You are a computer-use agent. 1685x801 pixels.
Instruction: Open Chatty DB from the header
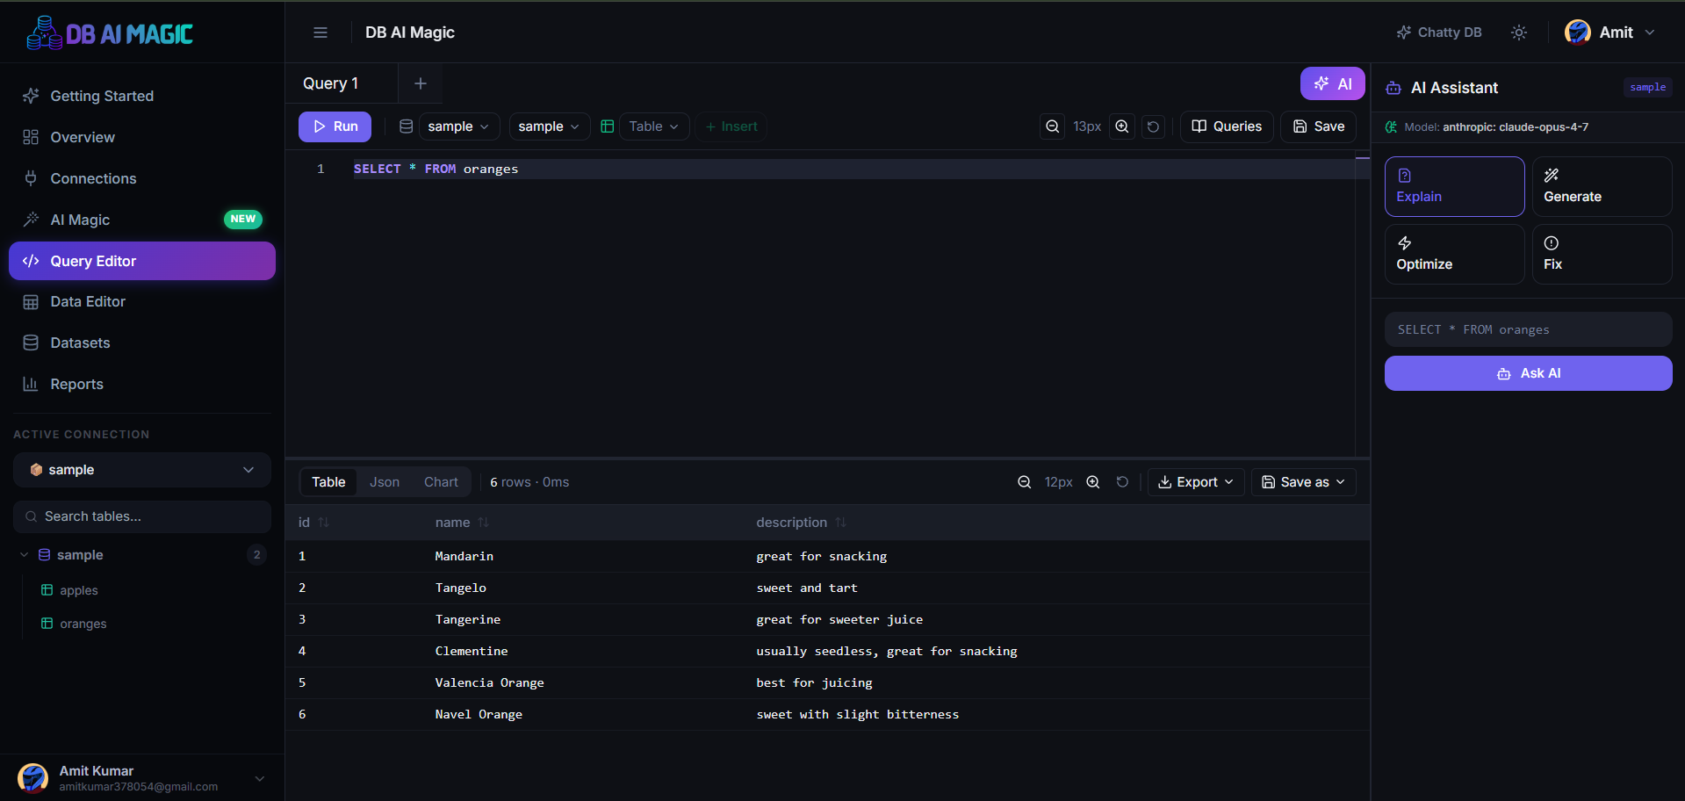click(1439, 32)
